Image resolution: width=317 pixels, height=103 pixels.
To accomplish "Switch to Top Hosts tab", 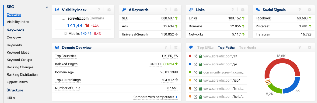I will tap(247, 48).
